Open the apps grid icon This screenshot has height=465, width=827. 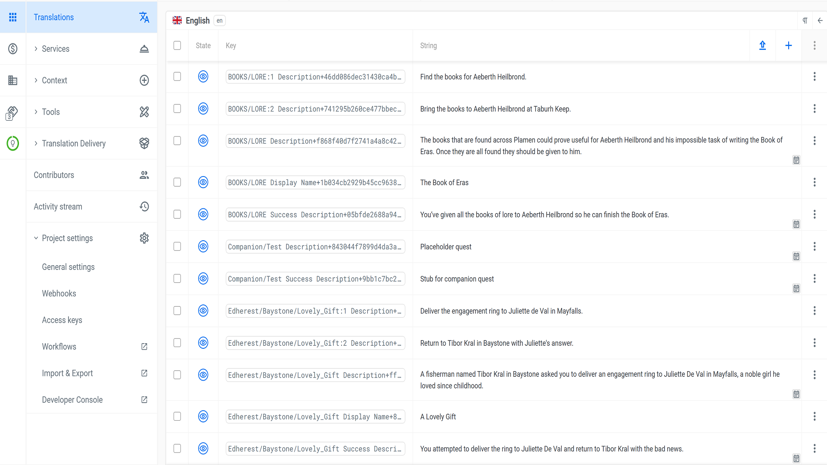[13, 17]
